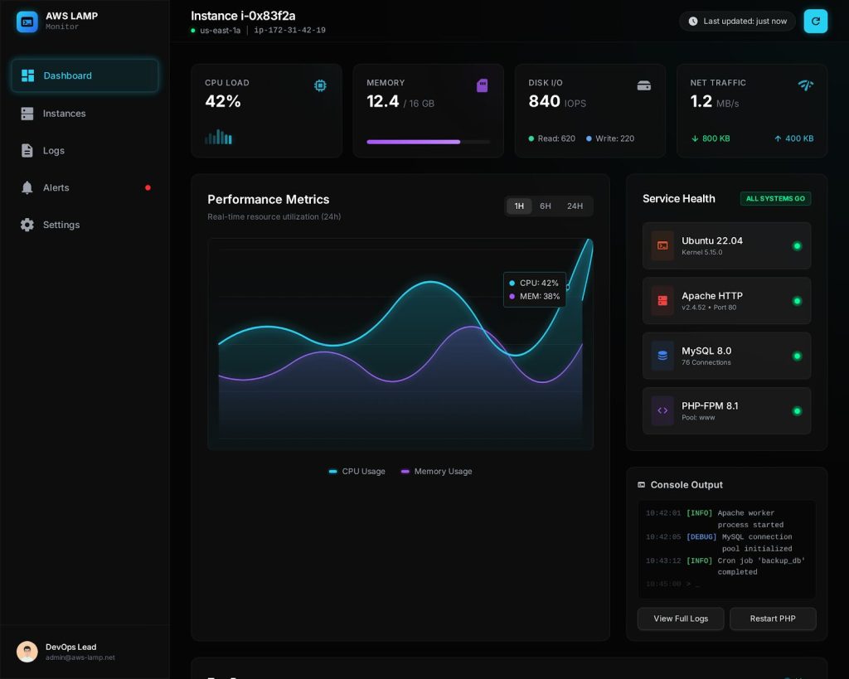
Task: Click the Apache HTTP server icon
Action: tap(662, 301)
